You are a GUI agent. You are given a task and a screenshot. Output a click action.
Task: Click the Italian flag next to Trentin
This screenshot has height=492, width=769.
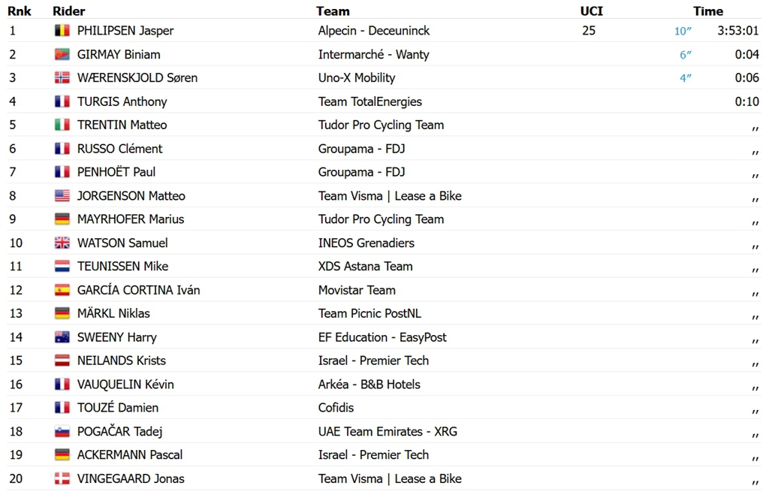click(x=62, y=125)
